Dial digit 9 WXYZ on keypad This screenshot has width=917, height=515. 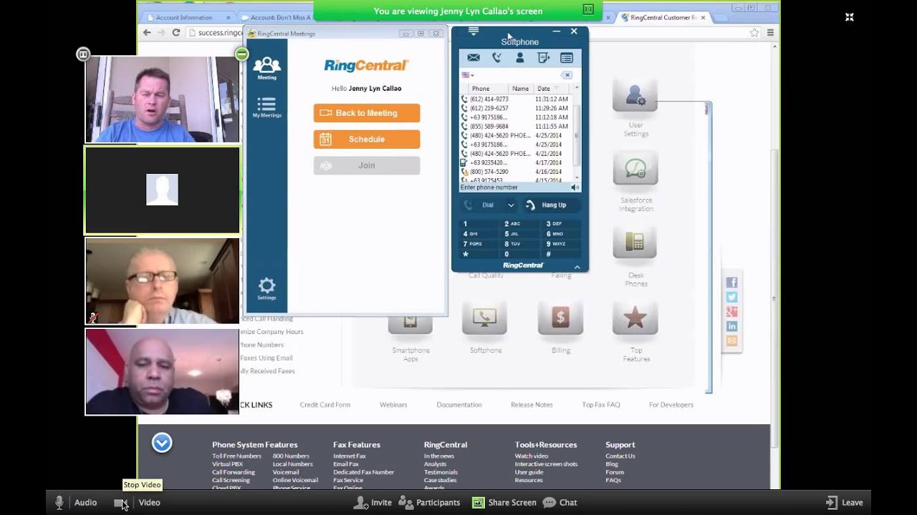click(x=562, y=244)
